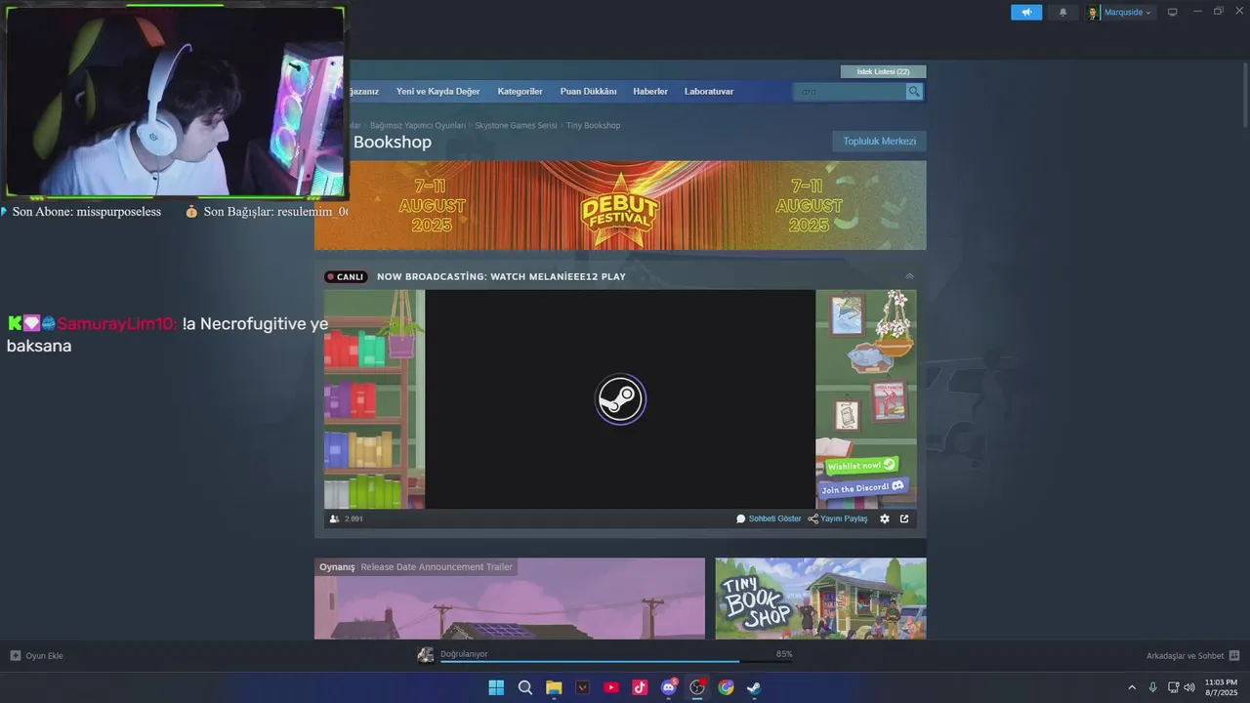Click the broadcast viewer count icon
Image resolution: width=1250 pixels, height=703 pixels.
(x=335, y=518)
